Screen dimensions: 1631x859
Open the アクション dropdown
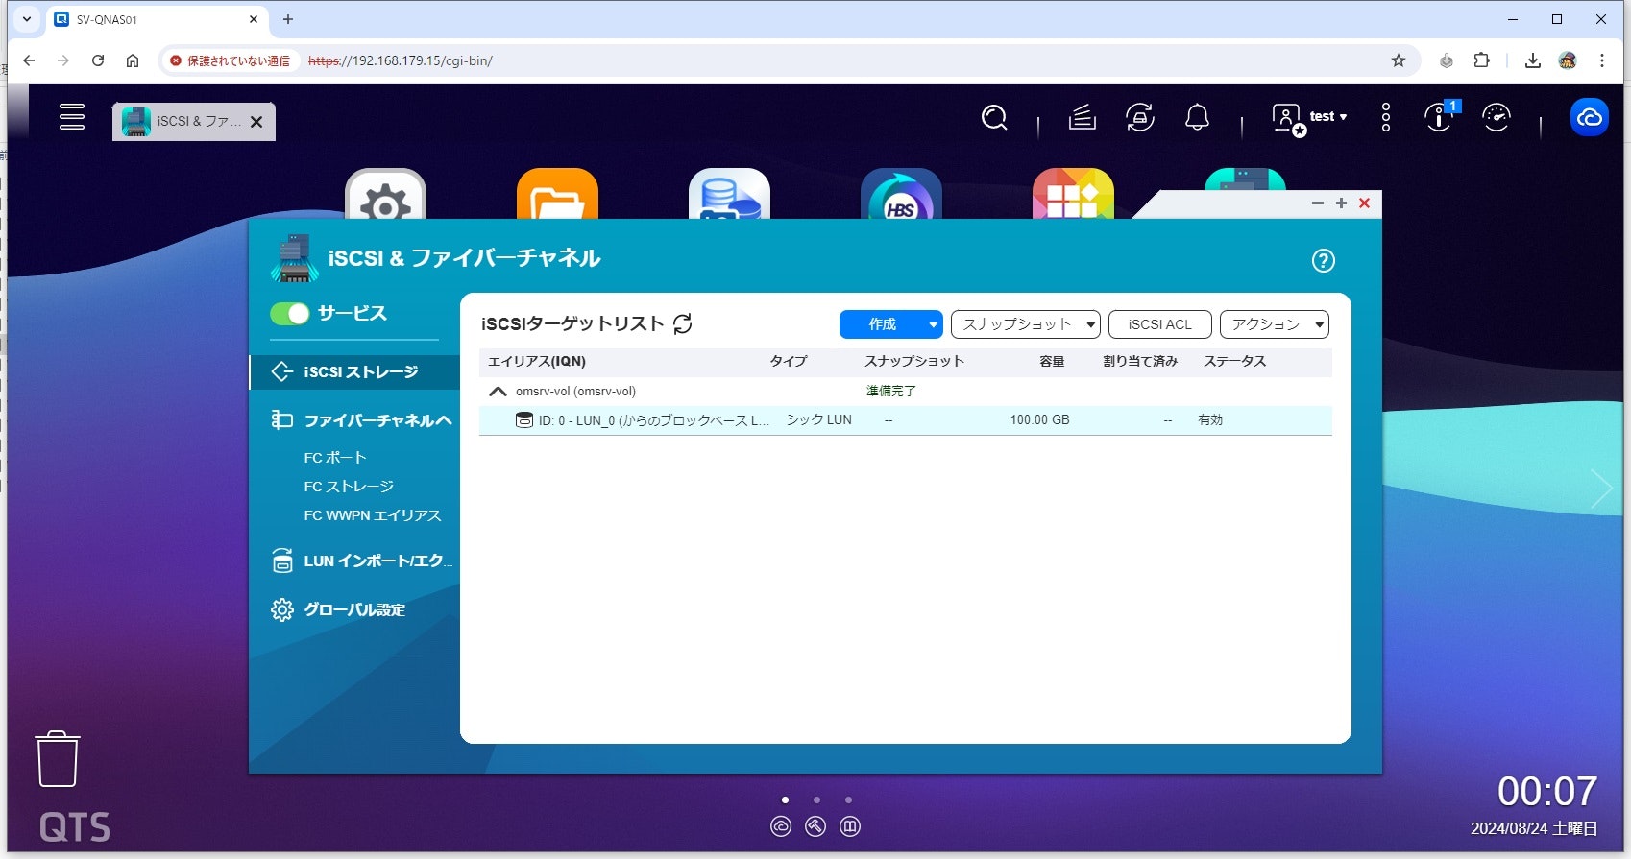click(x=1275, y=324)
